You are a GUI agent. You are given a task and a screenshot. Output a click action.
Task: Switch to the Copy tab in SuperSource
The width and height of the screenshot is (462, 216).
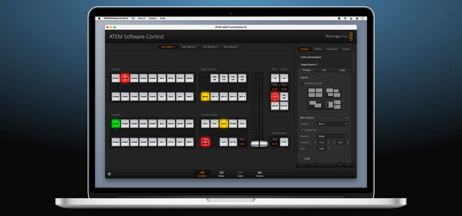(342, 70)
